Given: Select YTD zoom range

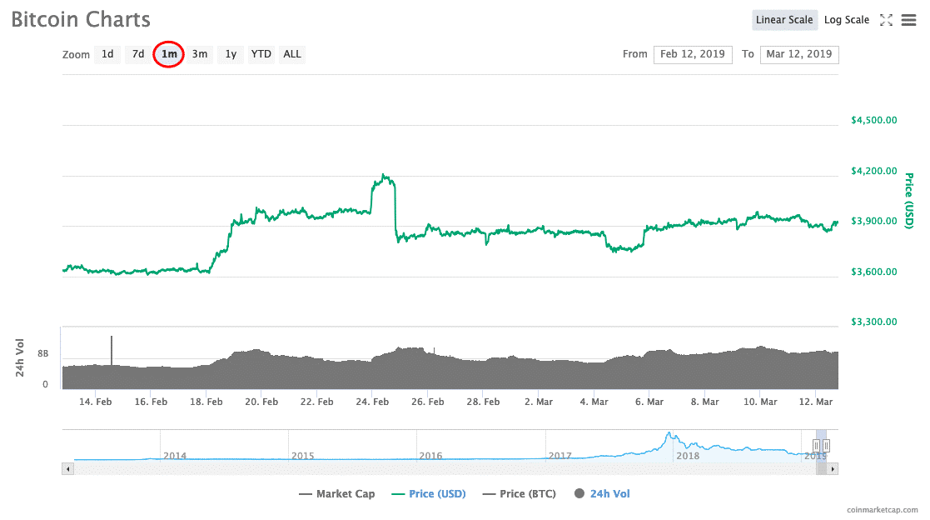Looking at the screenshot, I should click(261, 54).
